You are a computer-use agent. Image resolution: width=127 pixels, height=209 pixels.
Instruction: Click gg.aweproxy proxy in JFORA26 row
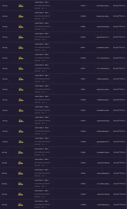tap(103, 142)
